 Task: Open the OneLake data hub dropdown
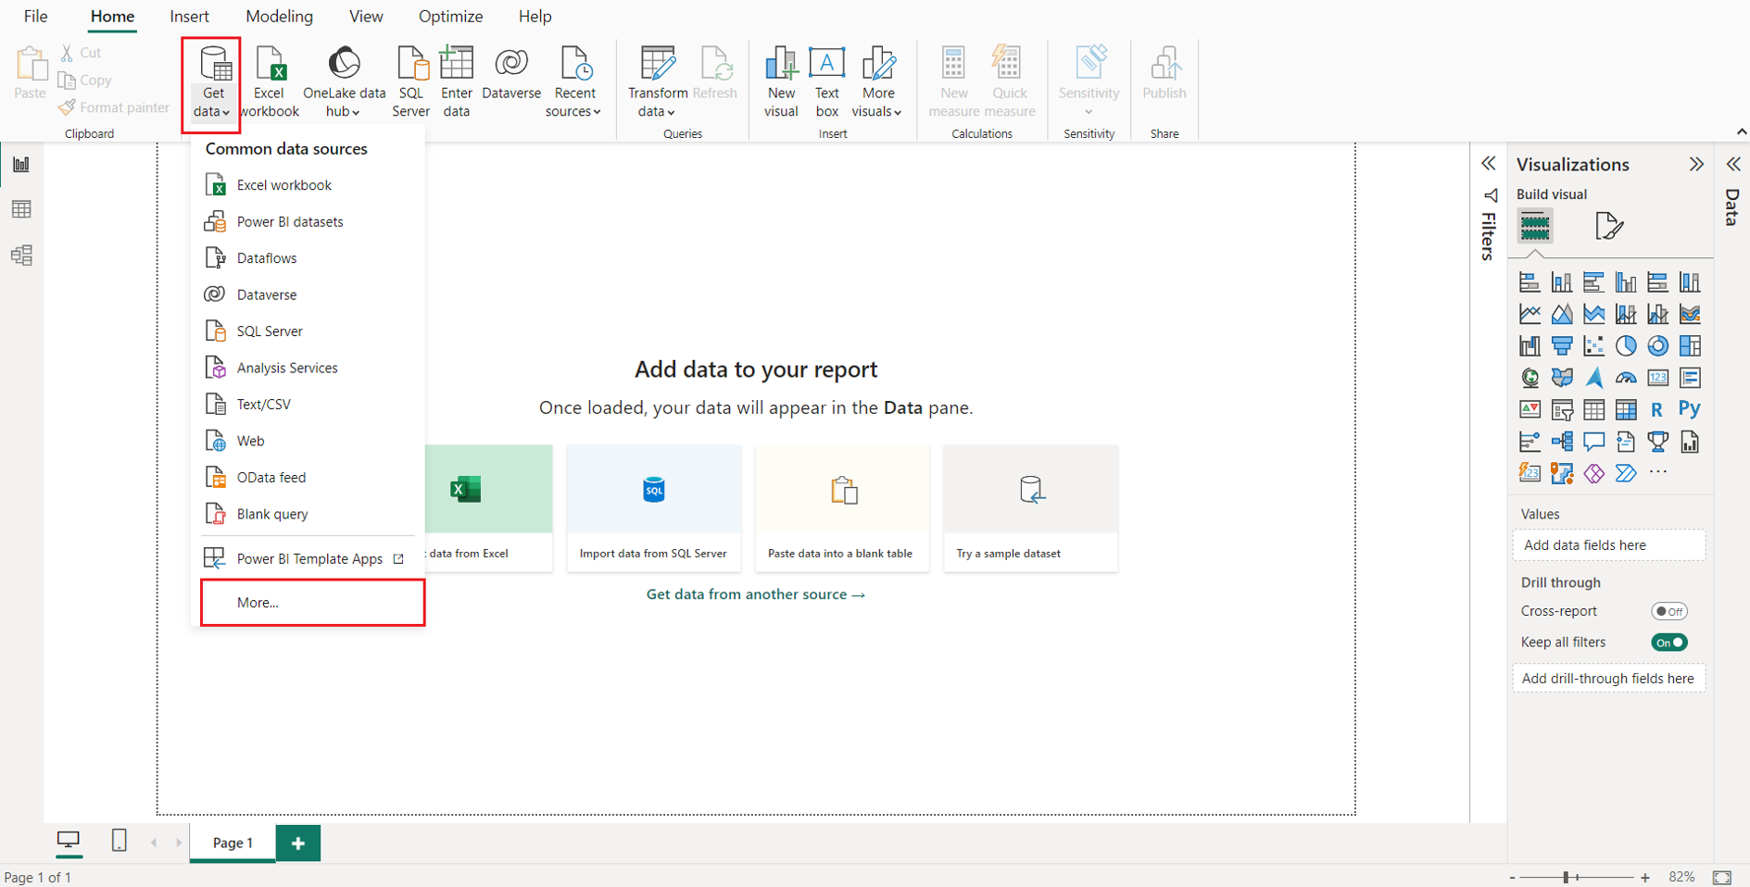[x=344, y=82]
